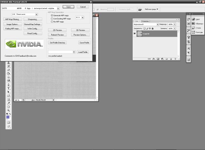This screenshot has height=150, width=205.
Task: Hide Слой 0 layer with eye icon
Action: [x=135, y=33]
